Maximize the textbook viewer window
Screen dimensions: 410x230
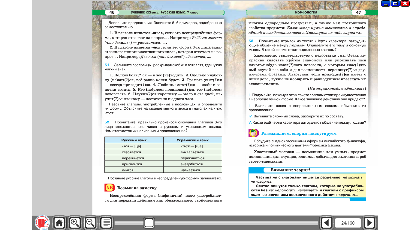click(396, 4)
